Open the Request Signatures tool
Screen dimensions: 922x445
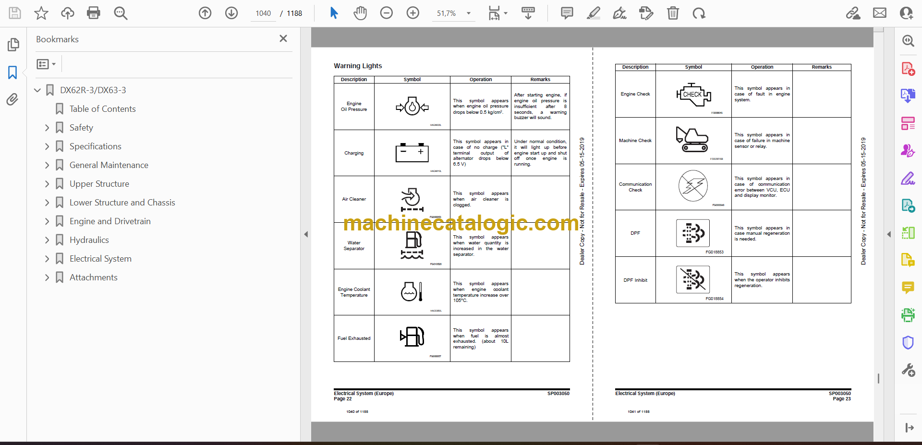[x=908, y=151]
